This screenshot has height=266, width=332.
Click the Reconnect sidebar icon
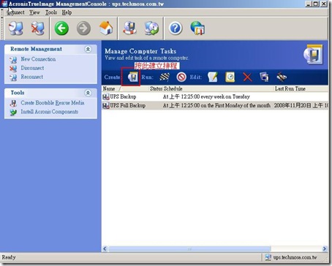pos(13,77)
